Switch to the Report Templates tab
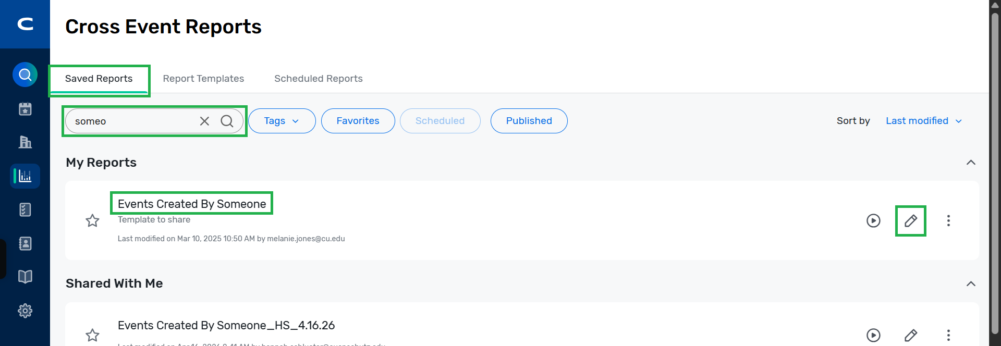 pyautogui.click(x=203, y=79)
